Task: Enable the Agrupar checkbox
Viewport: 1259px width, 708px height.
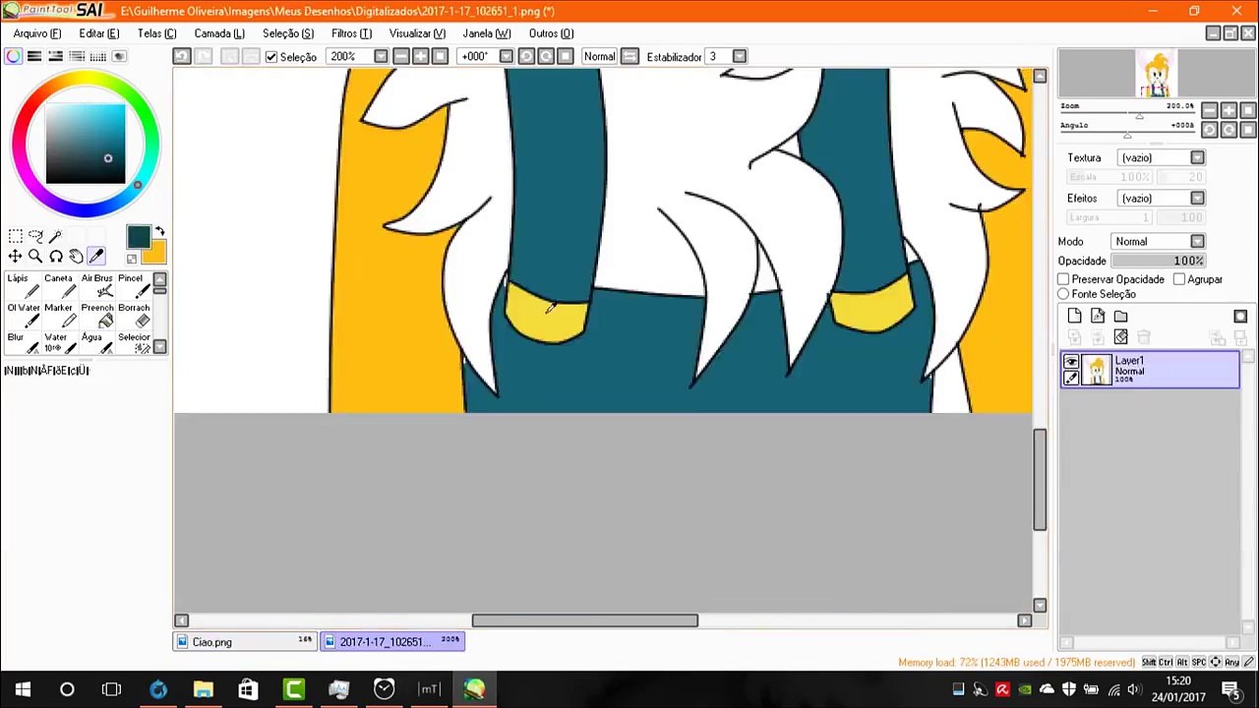Action: point(1178,279)
